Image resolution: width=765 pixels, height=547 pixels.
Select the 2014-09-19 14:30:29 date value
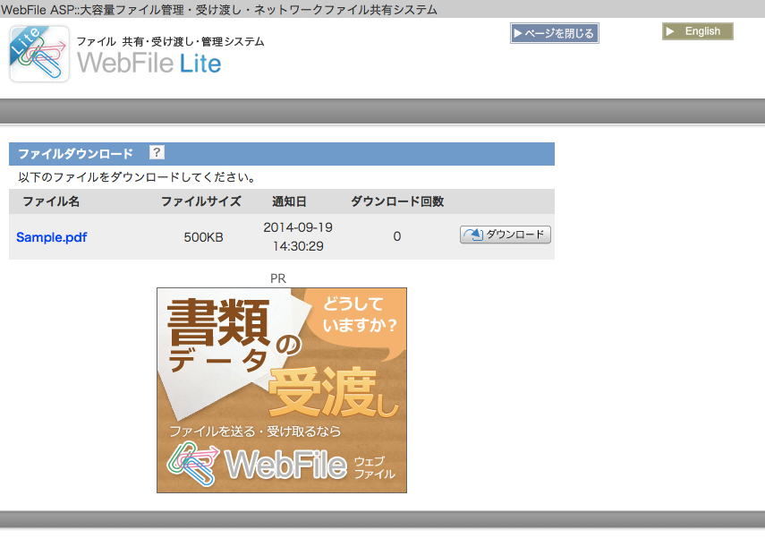click(x=298, y=236)
